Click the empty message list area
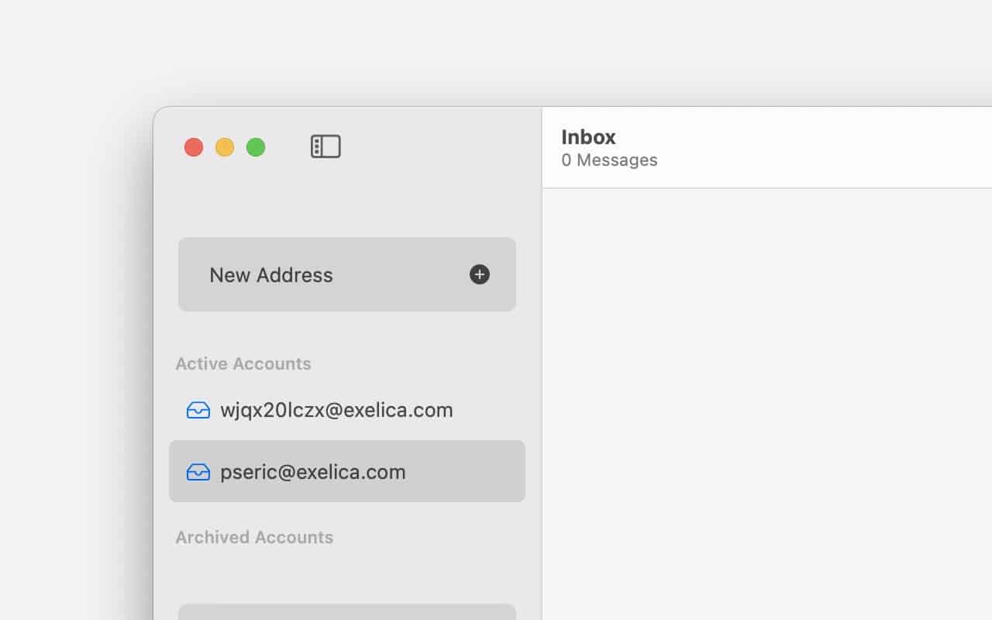 pyautogui.click(x=767, y=404)
